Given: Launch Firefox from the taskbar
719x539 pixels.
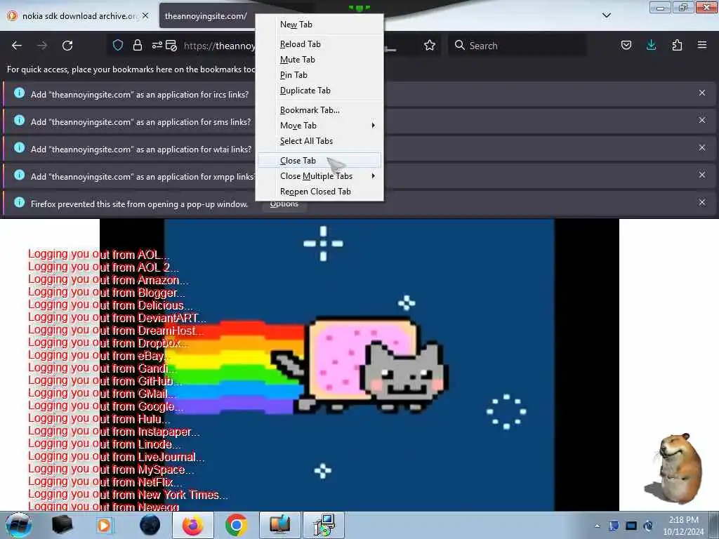Looking at the screenshot, I should pyautogui.click(x=192, y=525).
